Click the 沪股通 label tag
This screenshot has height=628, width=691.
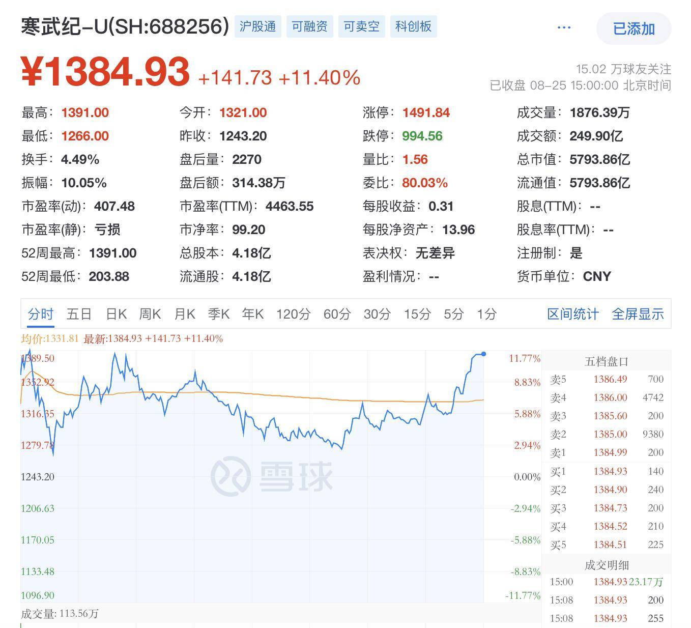(x=257, y=26)
